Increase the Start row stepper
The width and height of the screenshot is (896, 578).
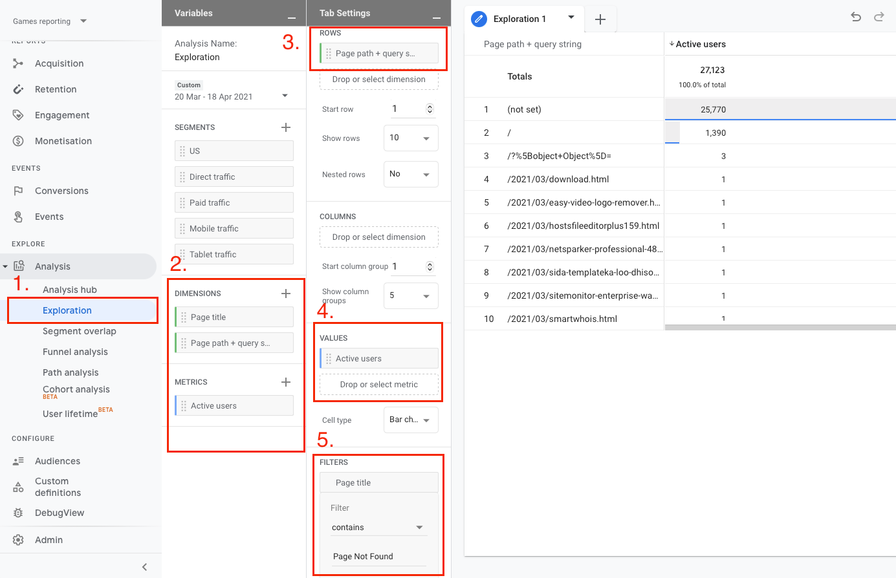coord(430,105)
